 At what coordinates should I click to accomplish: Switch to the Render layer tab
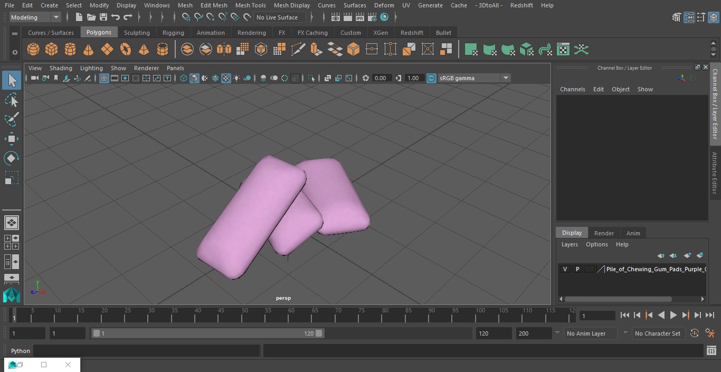pyautogui.click(x=604, y=233)
